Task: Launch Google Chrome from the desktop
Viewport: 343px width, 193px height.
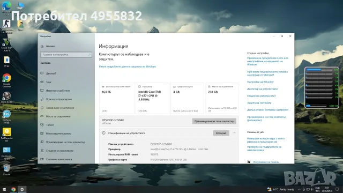Action: [6, 78]
